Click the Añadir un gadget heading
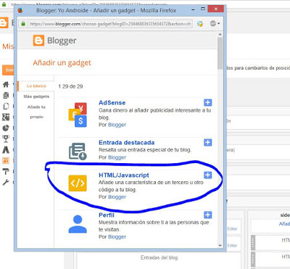Viewport: 290px width, 269px height. 62,63
